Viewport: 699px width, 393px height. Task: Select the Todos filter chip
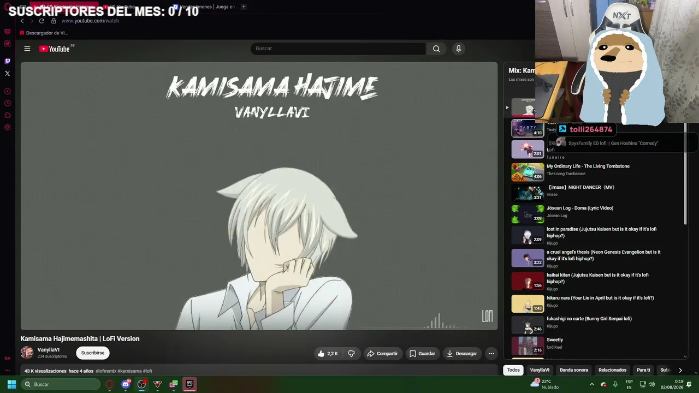click(513, 370)
